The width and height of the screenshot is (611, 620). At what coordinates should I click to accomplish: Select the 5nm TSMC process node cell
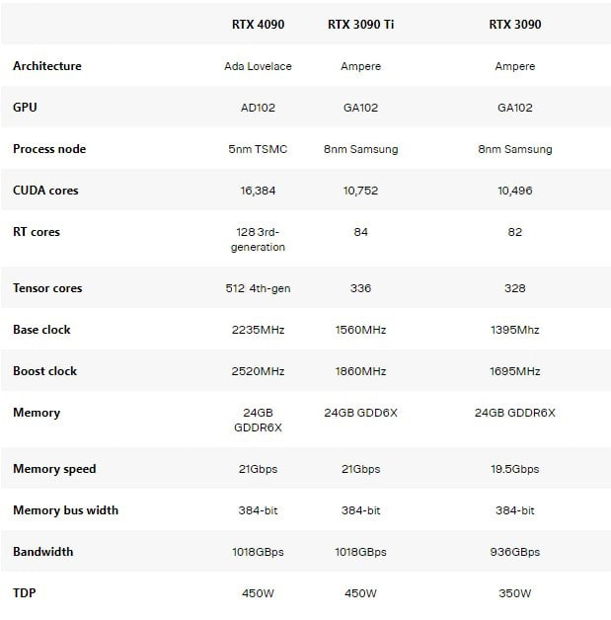point(258,149)
